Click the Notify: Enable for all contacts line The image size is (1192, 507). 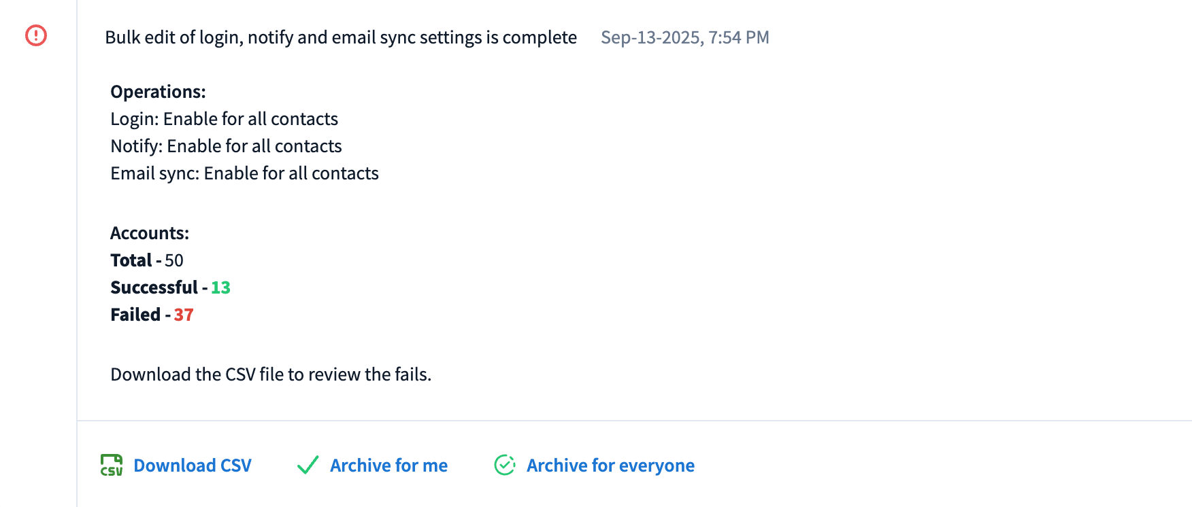(x=226, y=146)
